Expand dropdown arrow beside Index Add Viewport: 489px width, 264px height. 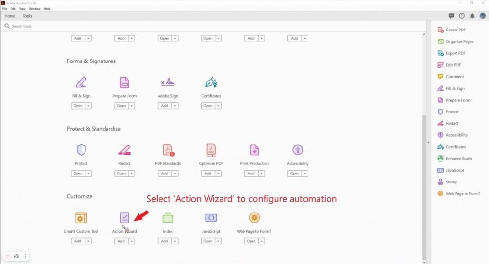(175, 241)
